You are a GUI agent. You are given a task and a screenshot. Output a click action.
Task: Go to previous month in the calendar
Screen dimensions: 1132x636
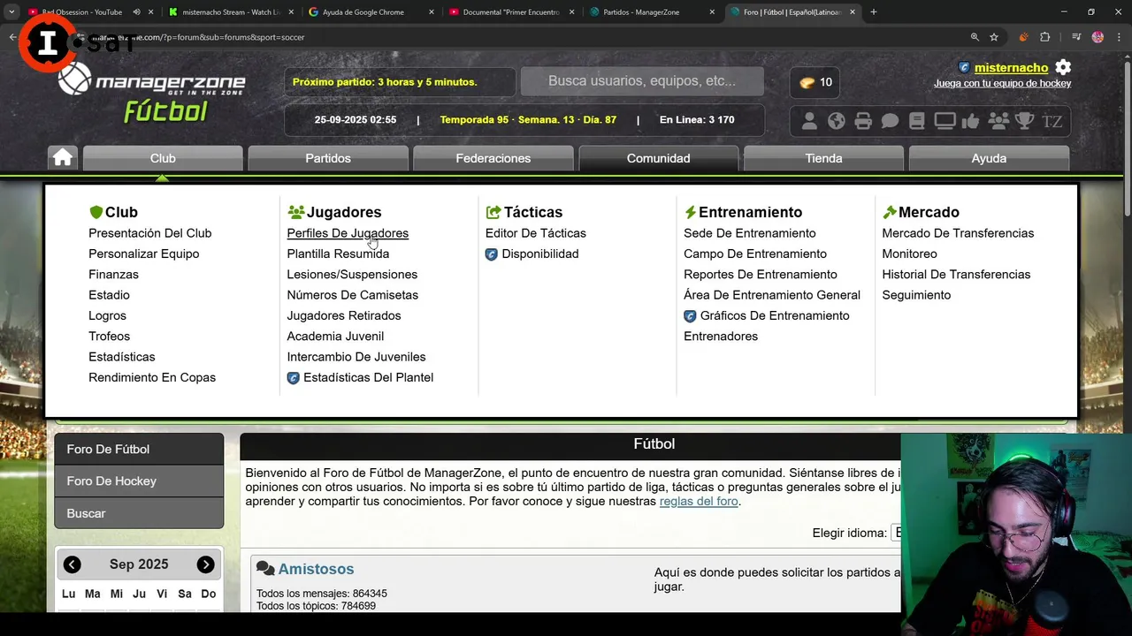tap(73, 564)
